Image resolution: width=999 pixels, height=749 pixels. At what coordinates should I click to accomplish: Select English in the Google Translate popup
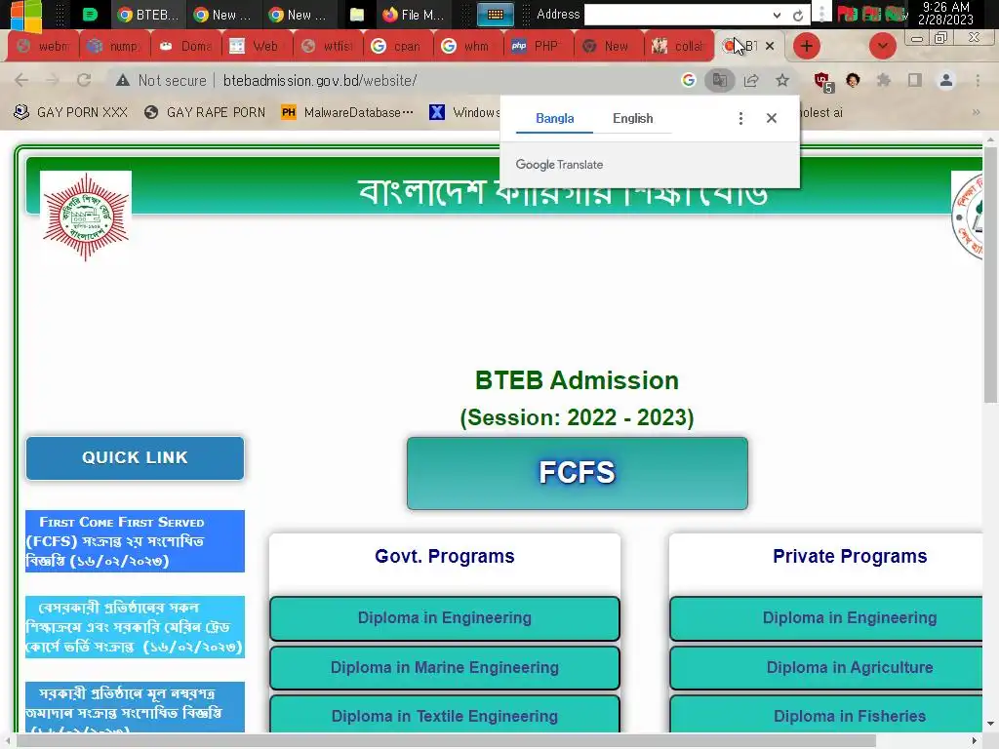(x=632, y=118)
